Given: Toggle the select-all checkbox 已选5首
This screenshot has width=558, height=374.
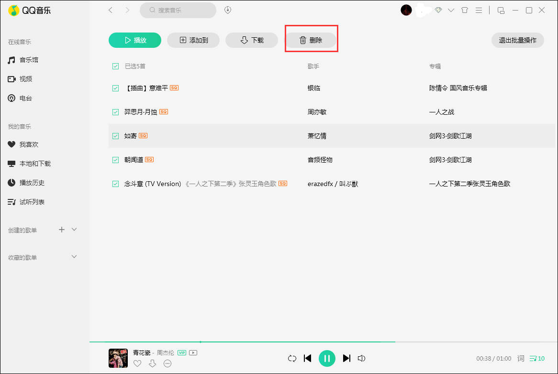Looking at the screenshot, I should (x=115, y=66).
